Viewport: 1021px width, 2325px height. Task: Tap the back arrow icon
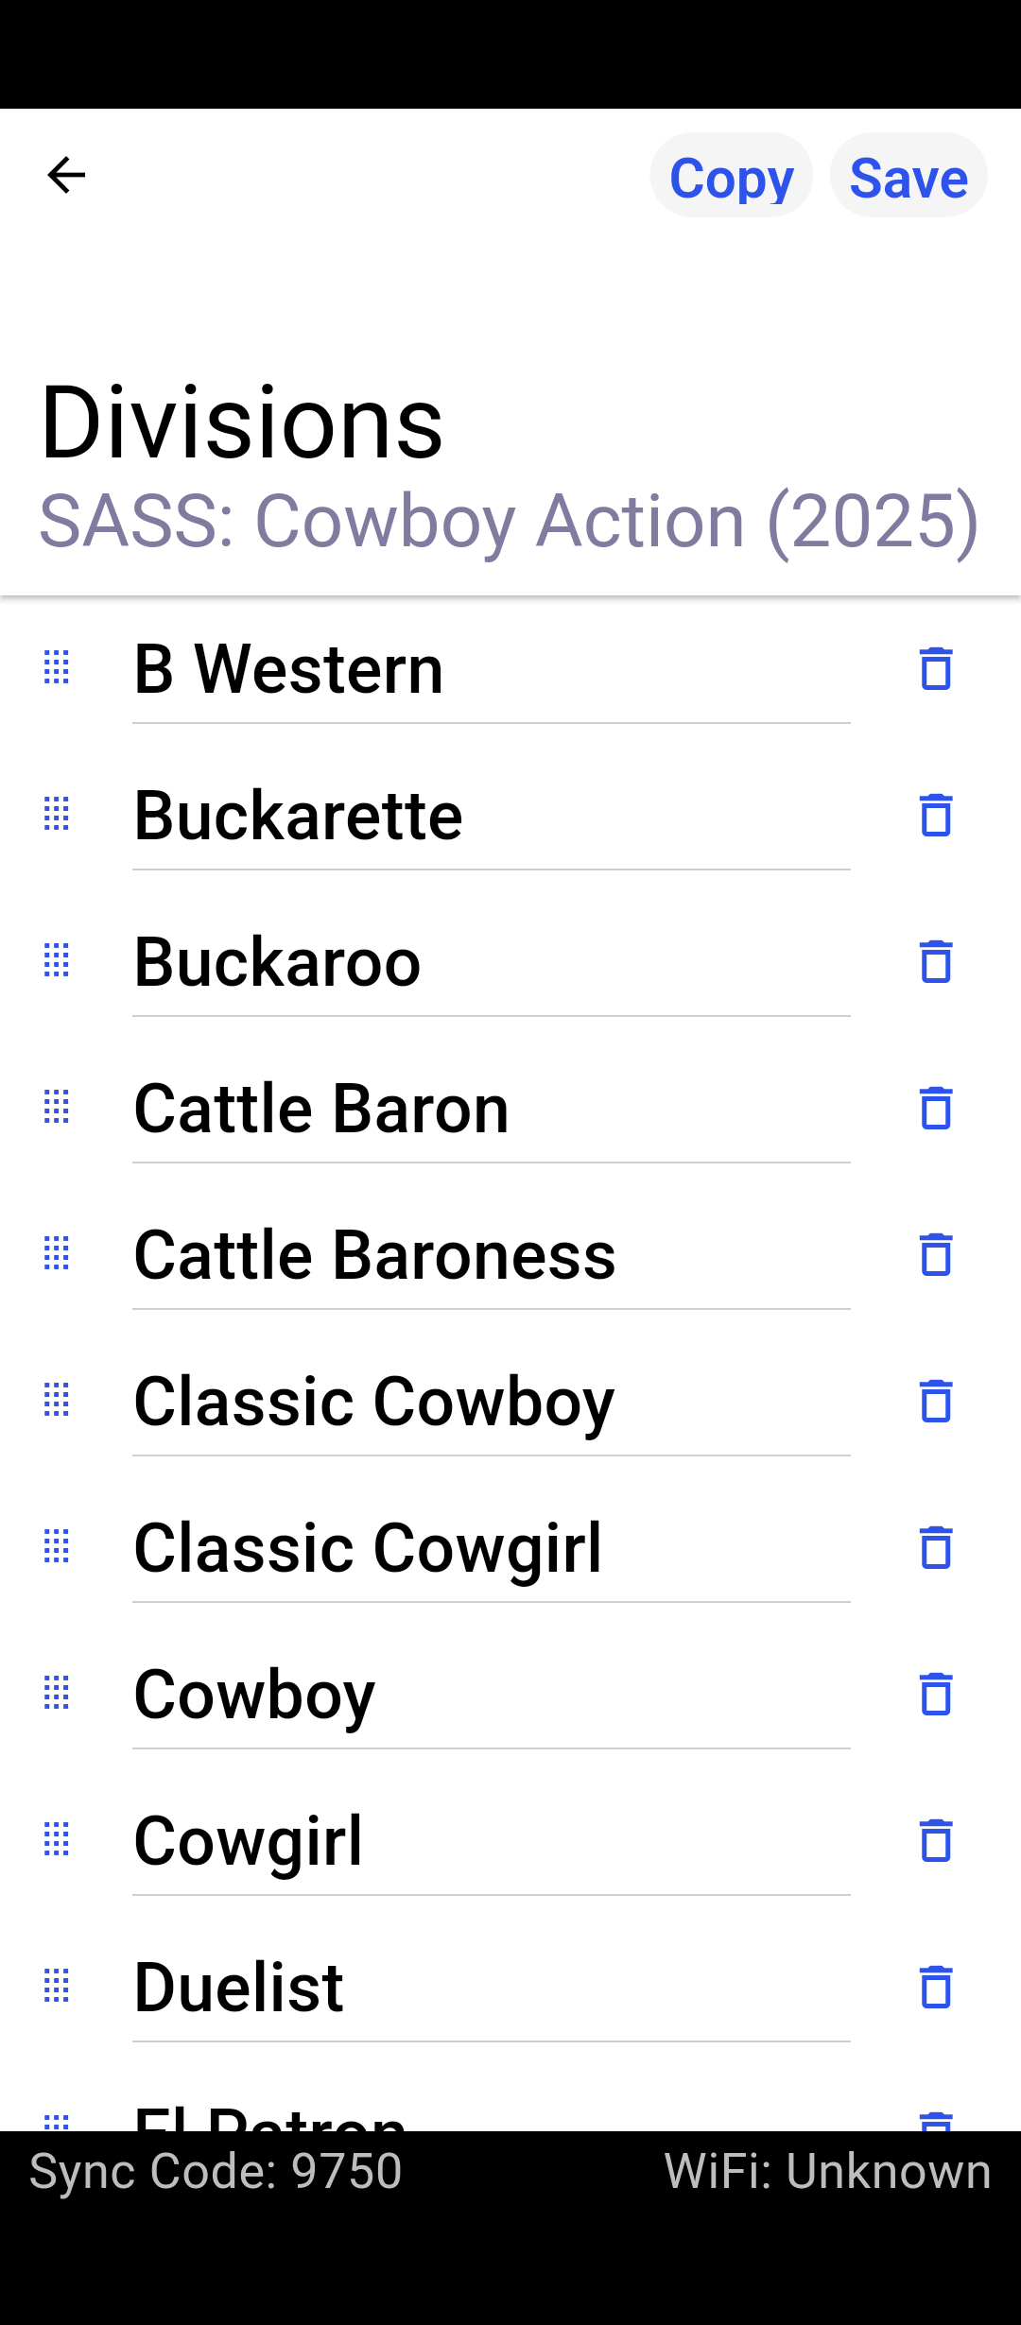66,175
